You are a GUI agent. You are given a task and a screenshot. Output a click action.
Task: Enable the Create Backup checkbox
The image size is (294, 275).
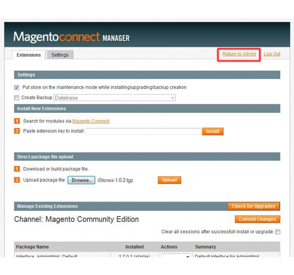[x=17, y=97]
